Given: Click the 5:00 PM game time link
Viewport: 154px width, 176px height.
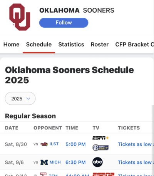Looking at the screenshot, I should (75, 144).
